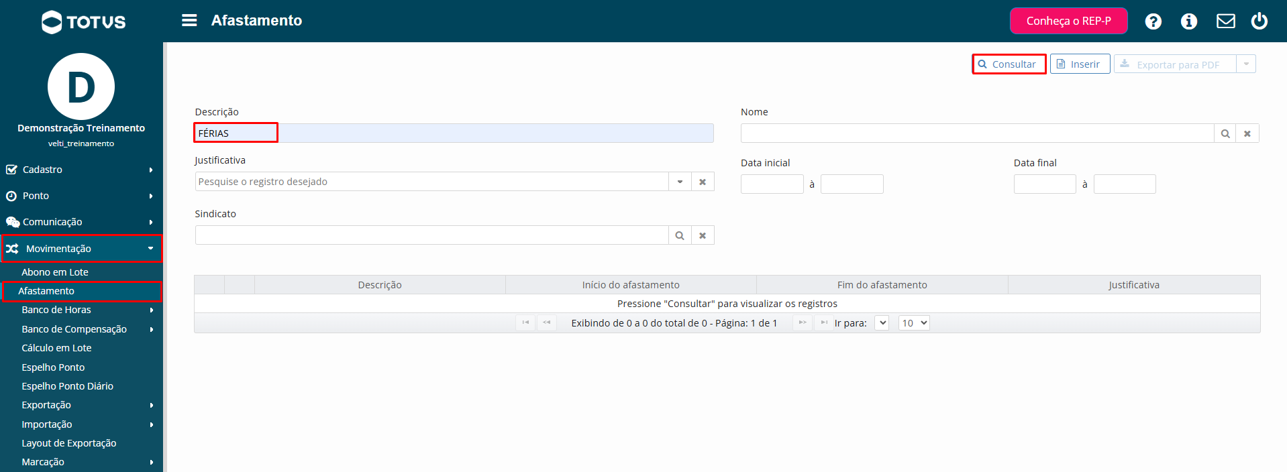Viewport: 1287px width, 472px height.
Task: Open Espelho Ponto menu item
Action: coord(53,367)
